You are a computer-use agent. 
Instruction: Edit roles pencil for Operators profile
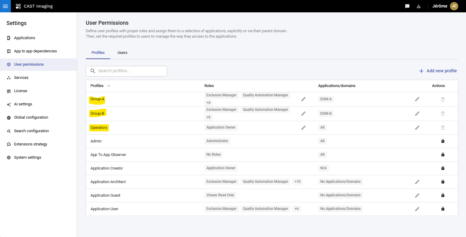tap(303, 128)
